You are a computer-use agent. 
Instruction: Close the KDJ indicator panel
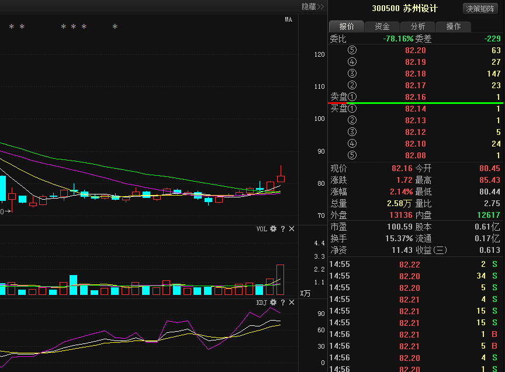click(x=292, y=303)
